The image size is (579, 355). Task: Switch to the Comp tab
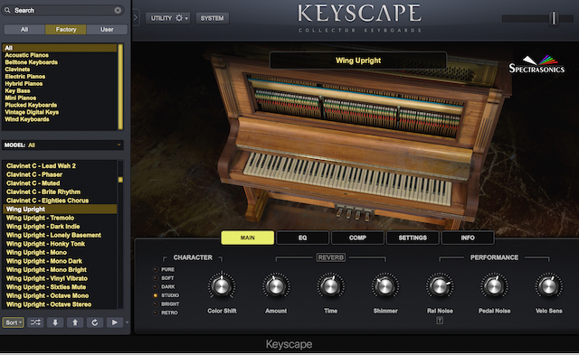[x=357, y=238]
